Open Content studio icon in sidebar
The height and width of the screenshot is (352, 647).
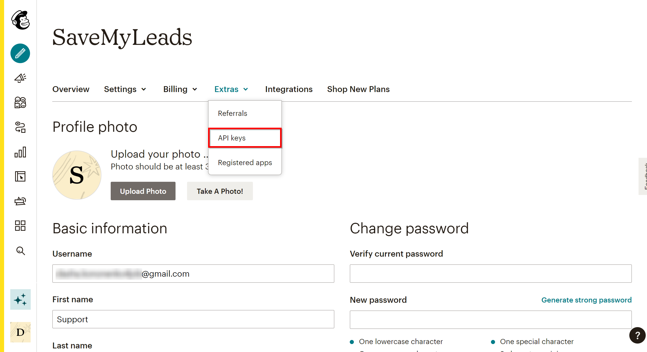click(20, 201)
